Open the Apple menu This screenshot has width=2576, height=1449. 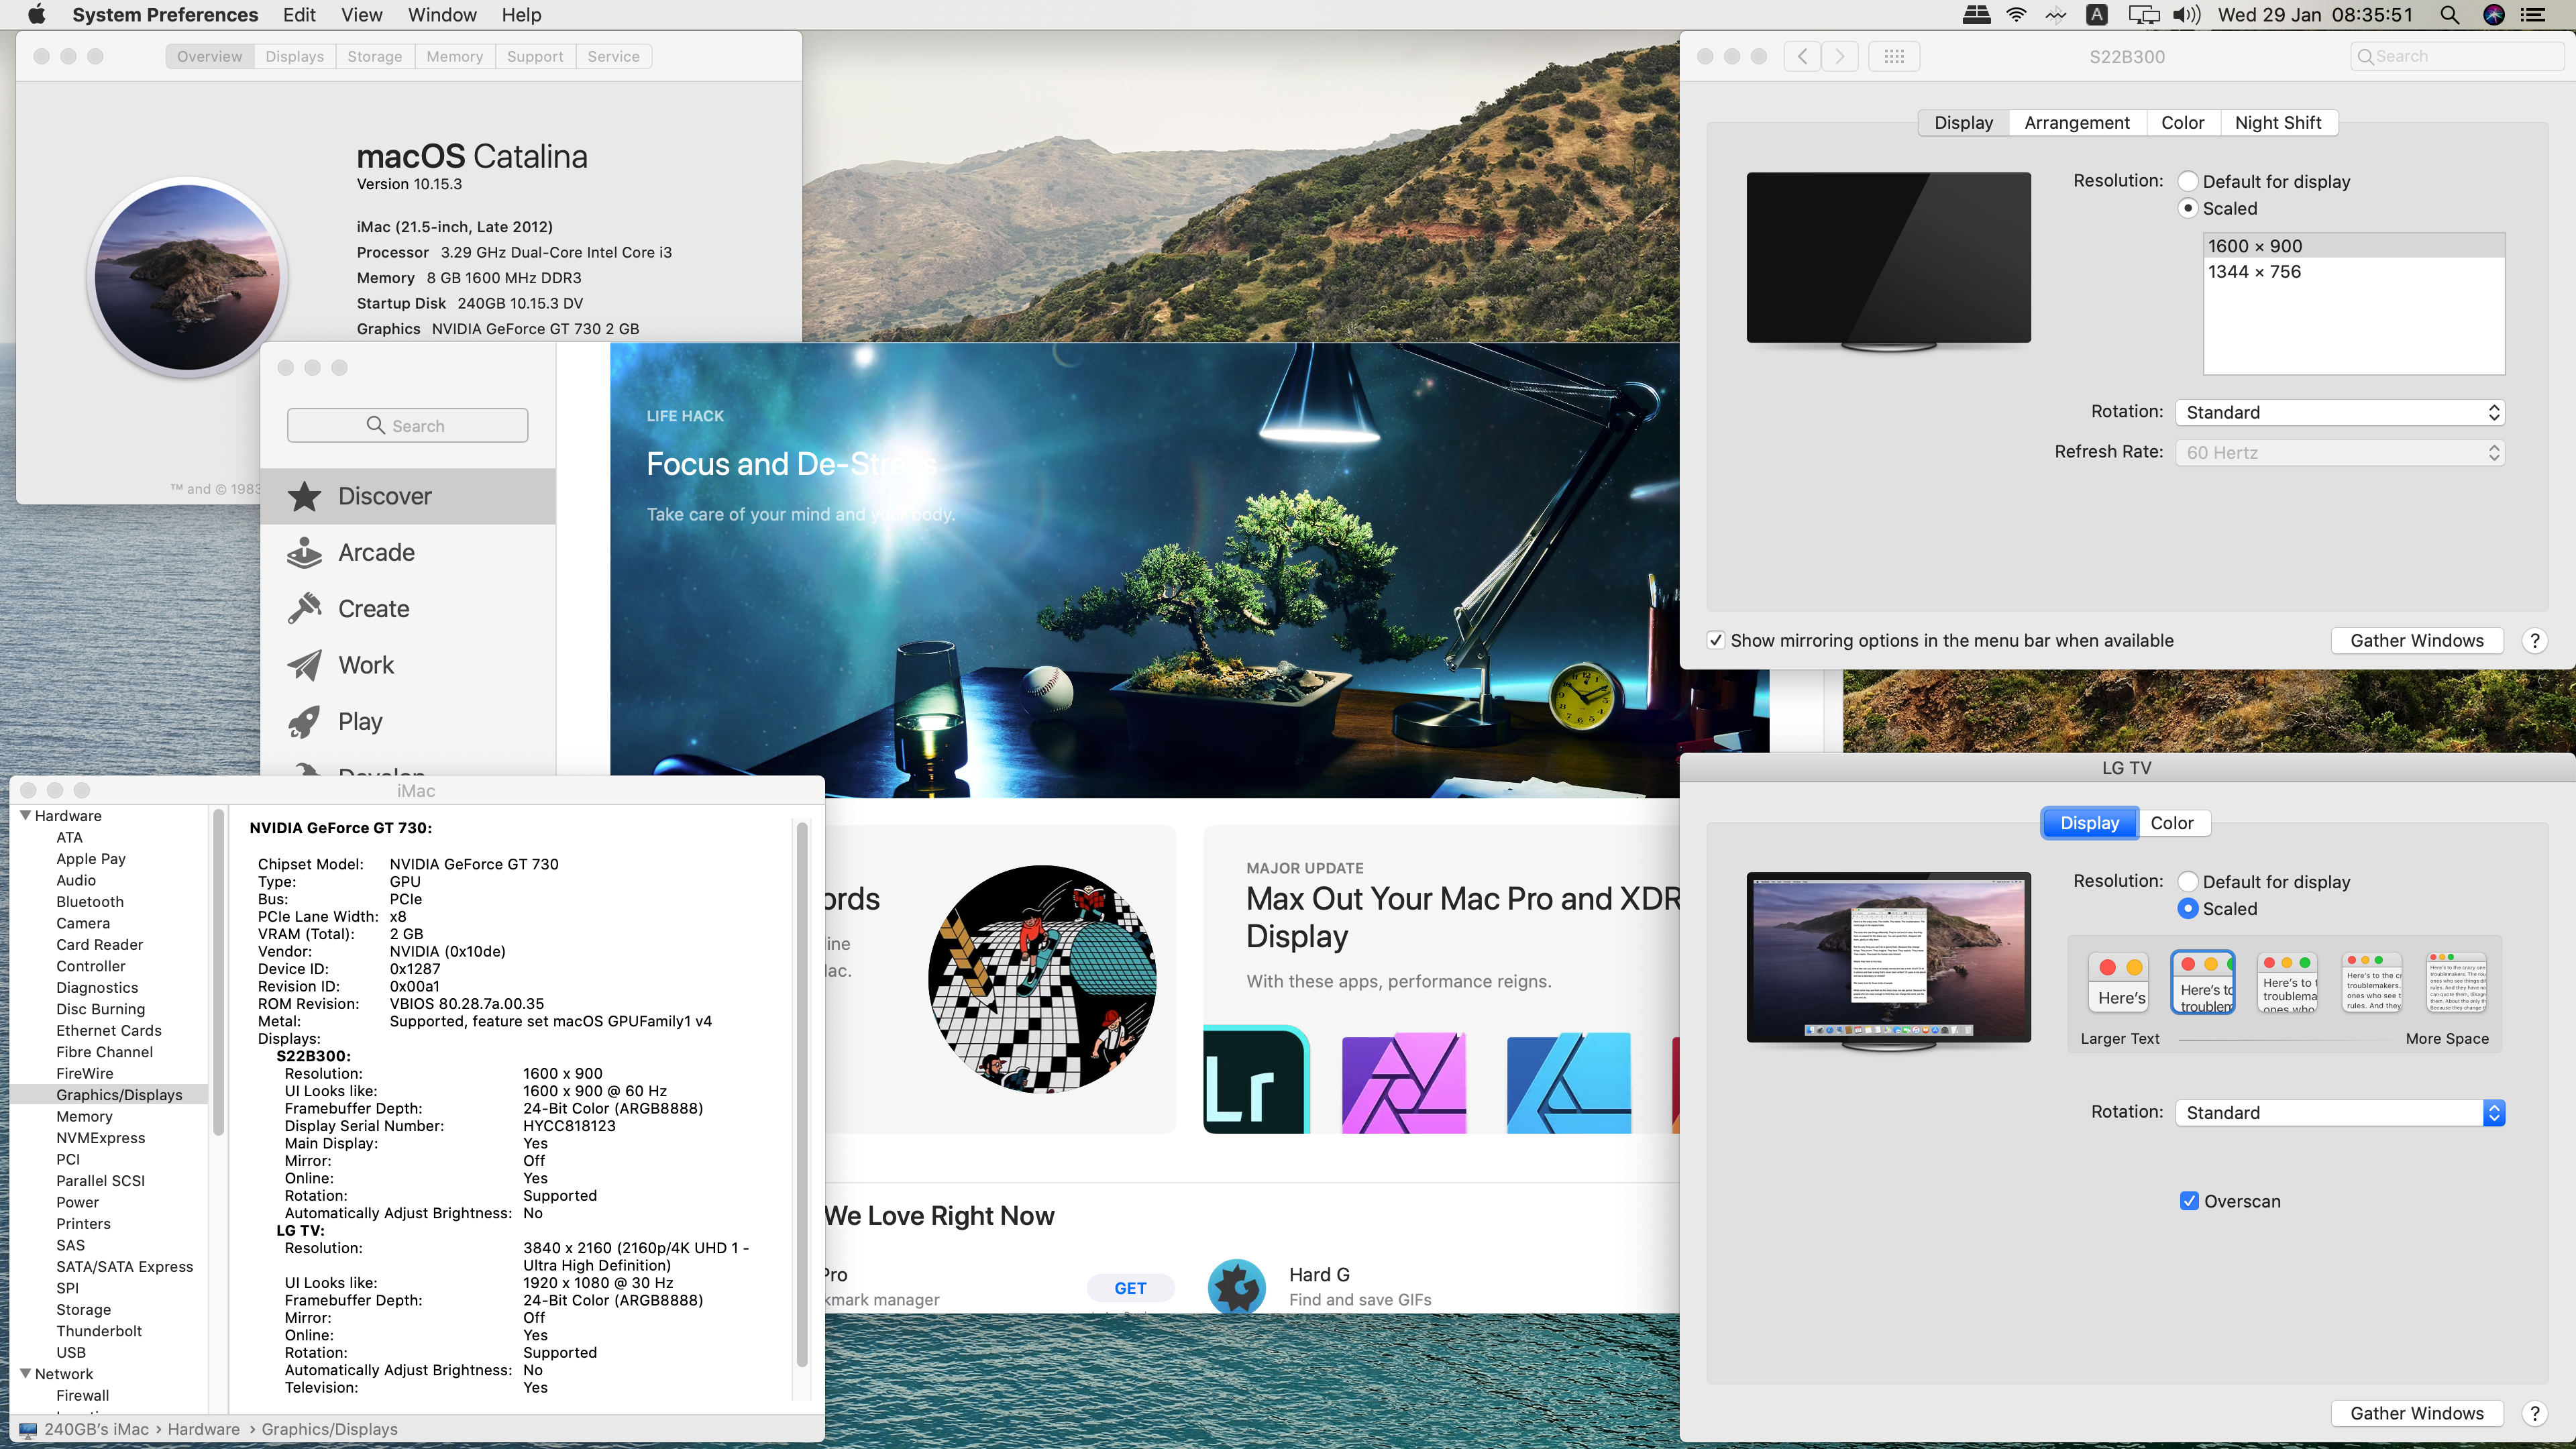click(36, 14)
